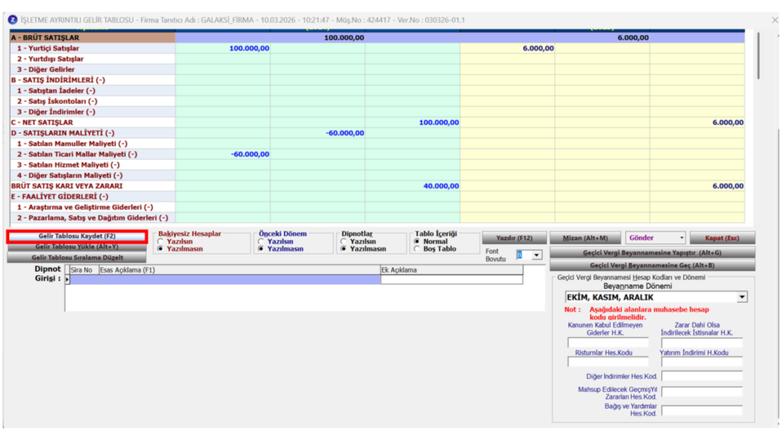
Task: Open Mizan (Alt+M)
Action: [586, 238]
